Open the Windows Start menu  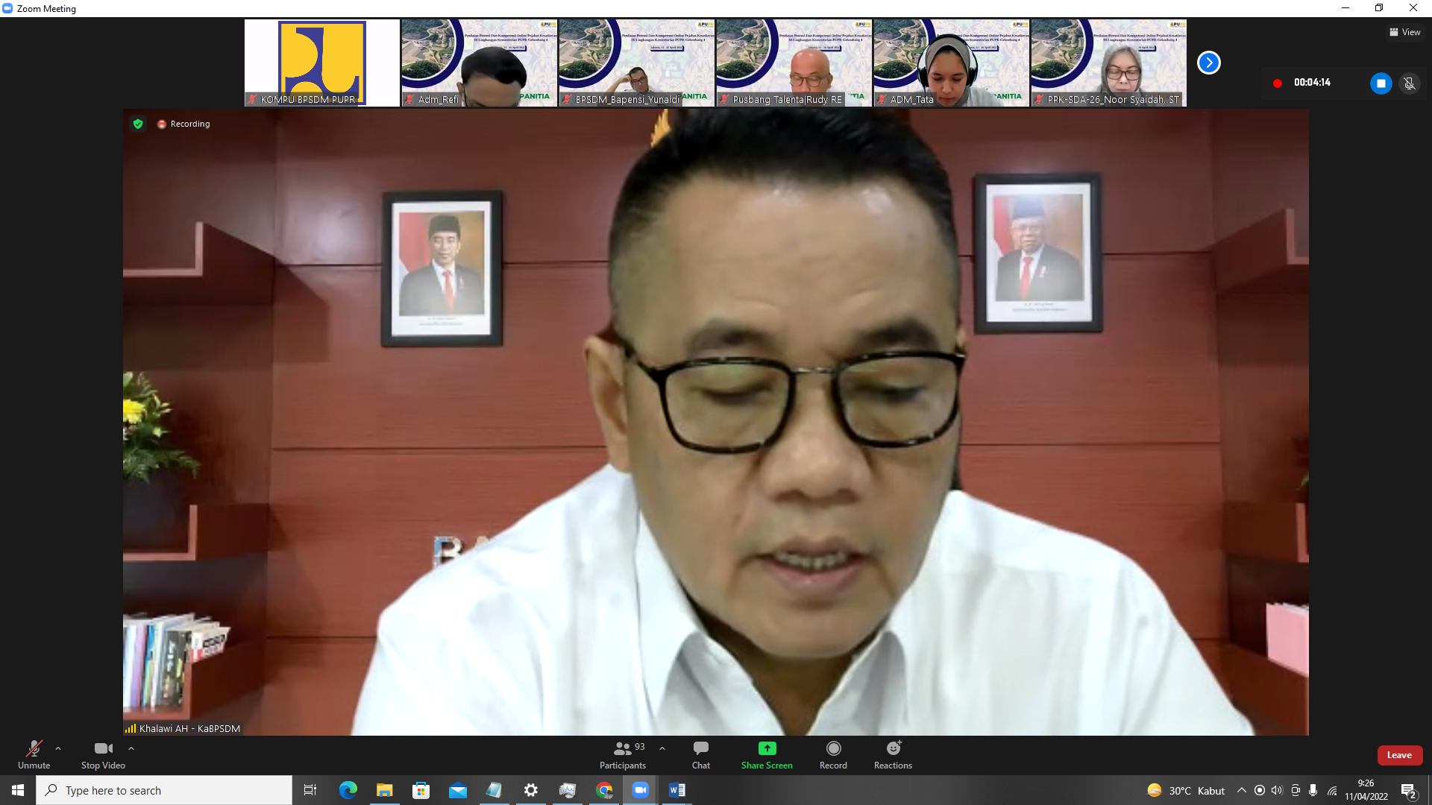point(18,790)
